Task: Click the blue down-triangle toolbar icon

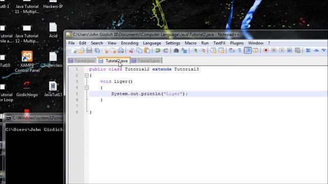Action: (324, 51)
